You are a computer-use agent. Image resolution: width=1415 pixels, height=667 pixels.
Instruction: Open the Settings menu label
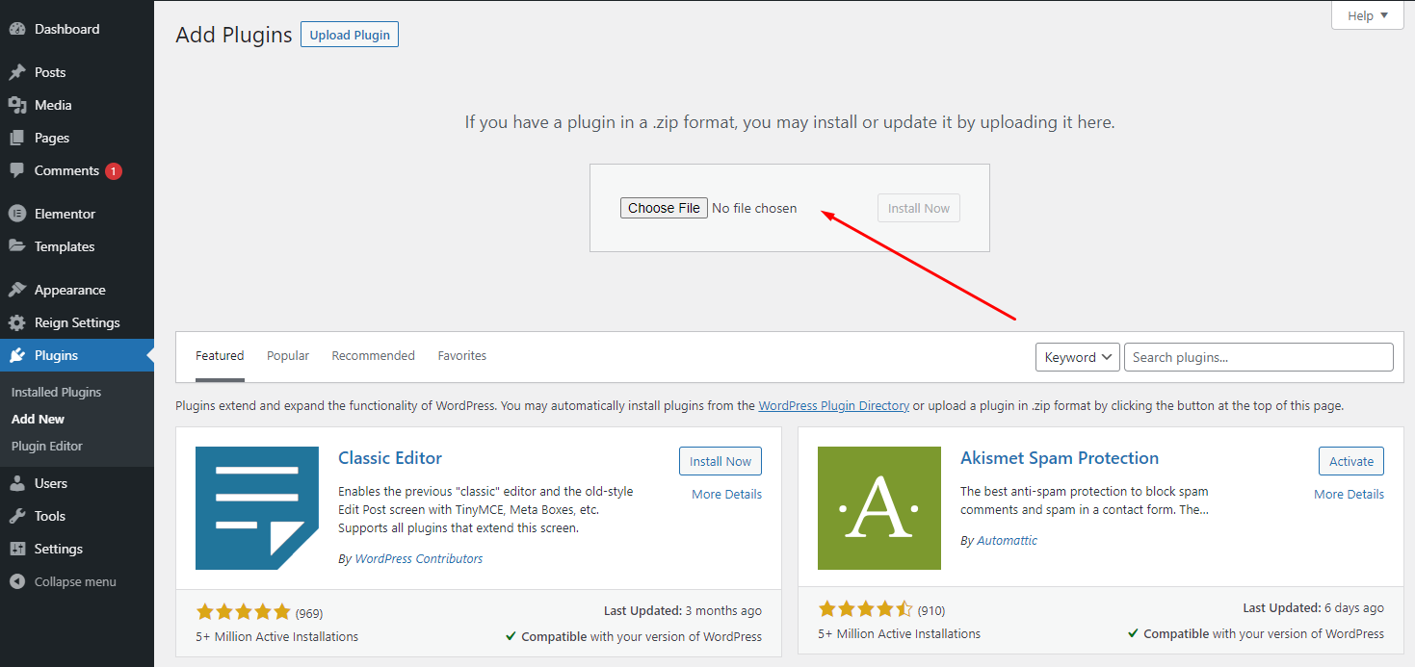click(59, 549)
